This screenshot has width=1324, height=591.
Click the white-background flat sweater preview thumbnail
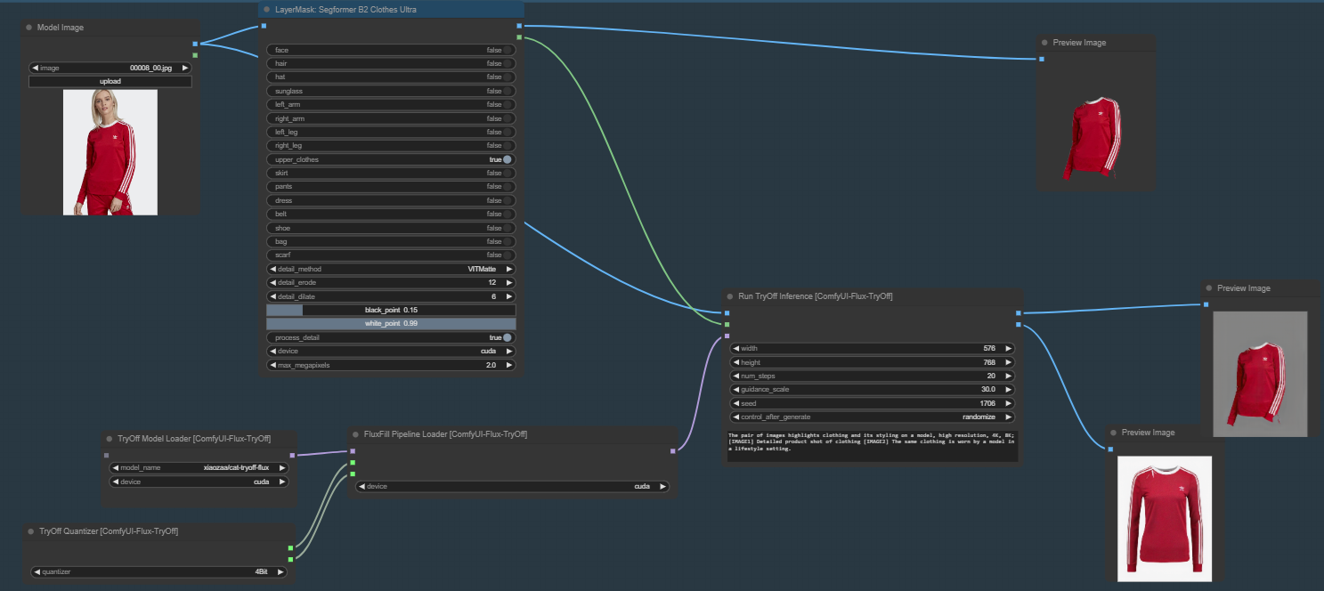point(1165,518)
